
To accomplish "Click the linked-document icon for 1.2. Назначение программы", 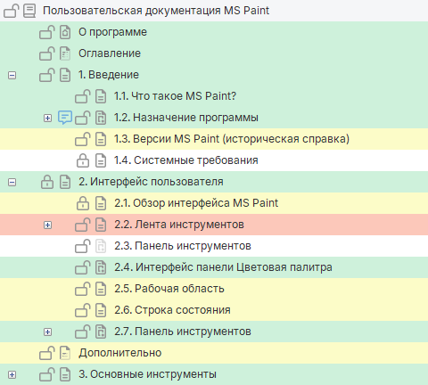I will [101, 118].
